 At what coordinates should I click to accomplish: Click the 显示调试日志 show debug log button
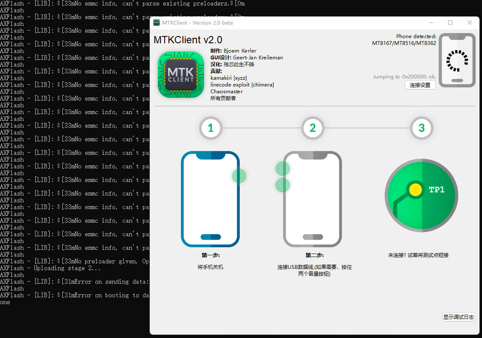(x=458, y=317)
